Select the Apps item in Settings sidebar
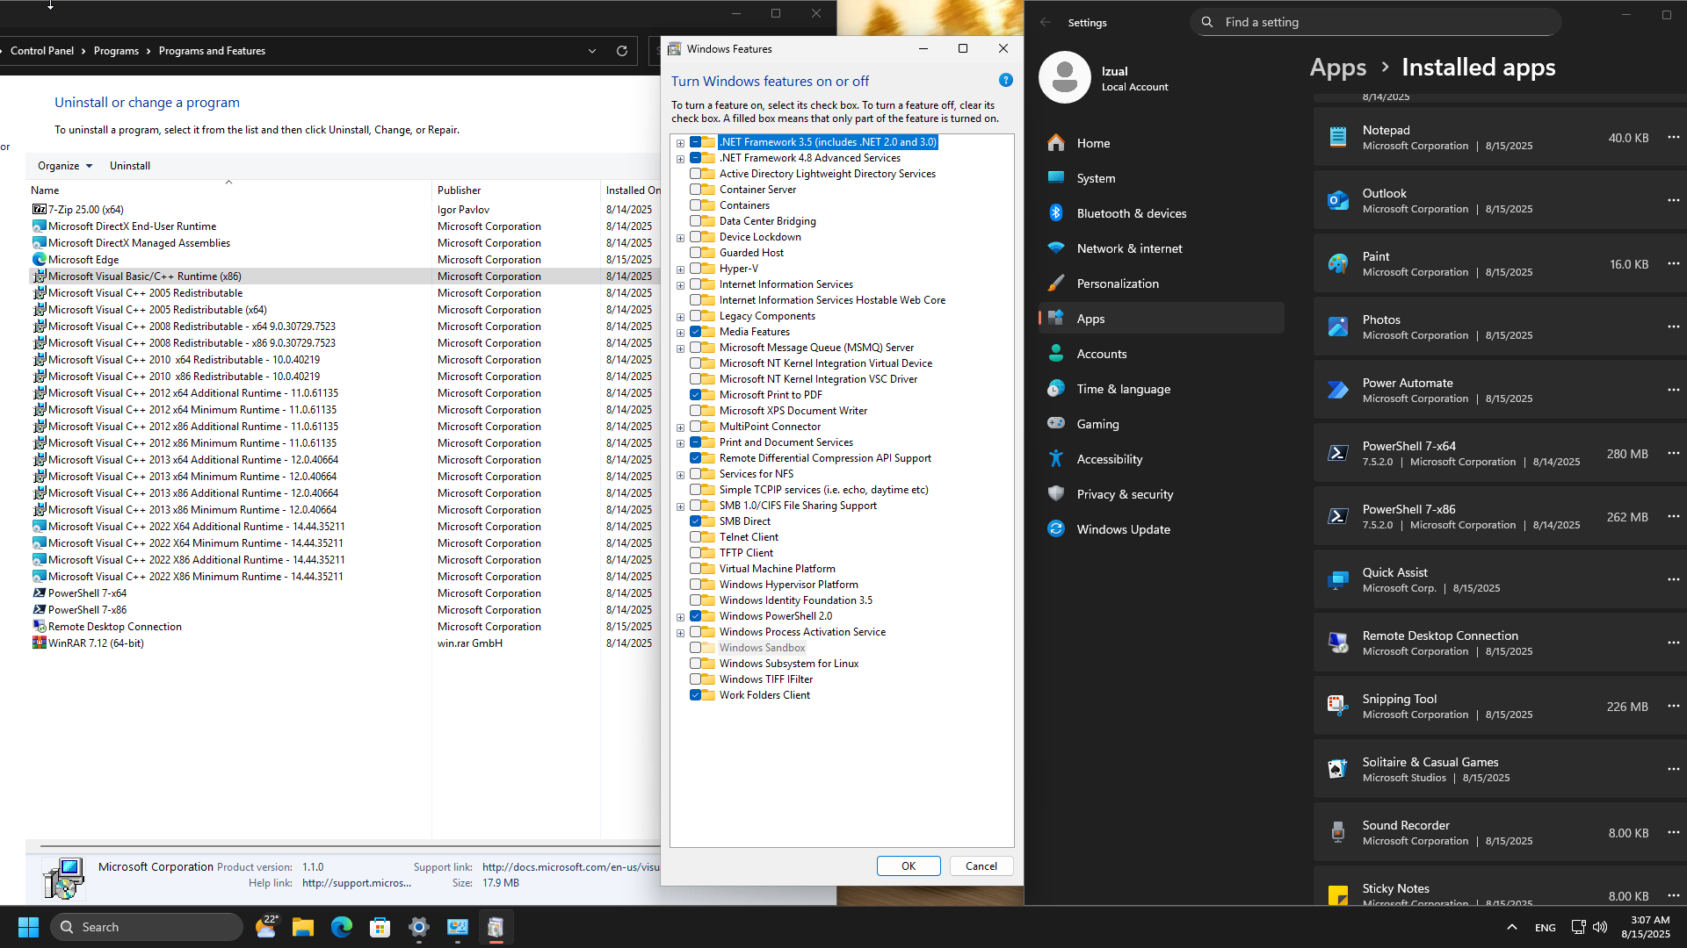Screen dimensions: 1687x948 1162,319
